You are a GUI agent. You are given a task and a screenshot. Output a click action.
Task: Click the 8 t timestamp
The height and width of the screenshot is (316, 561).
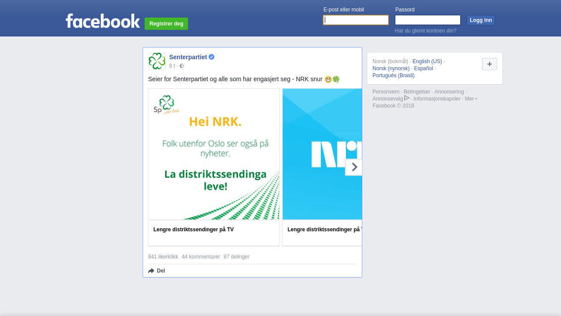pyautogui.click(x=172, y=66)
